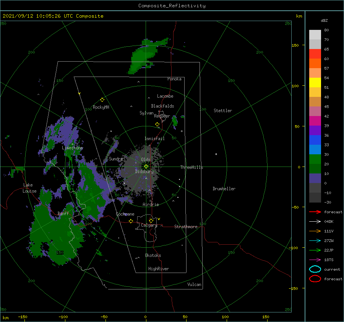
Task: Click the magenta 18TS arrow icon
Action: [x=315, y=260]
